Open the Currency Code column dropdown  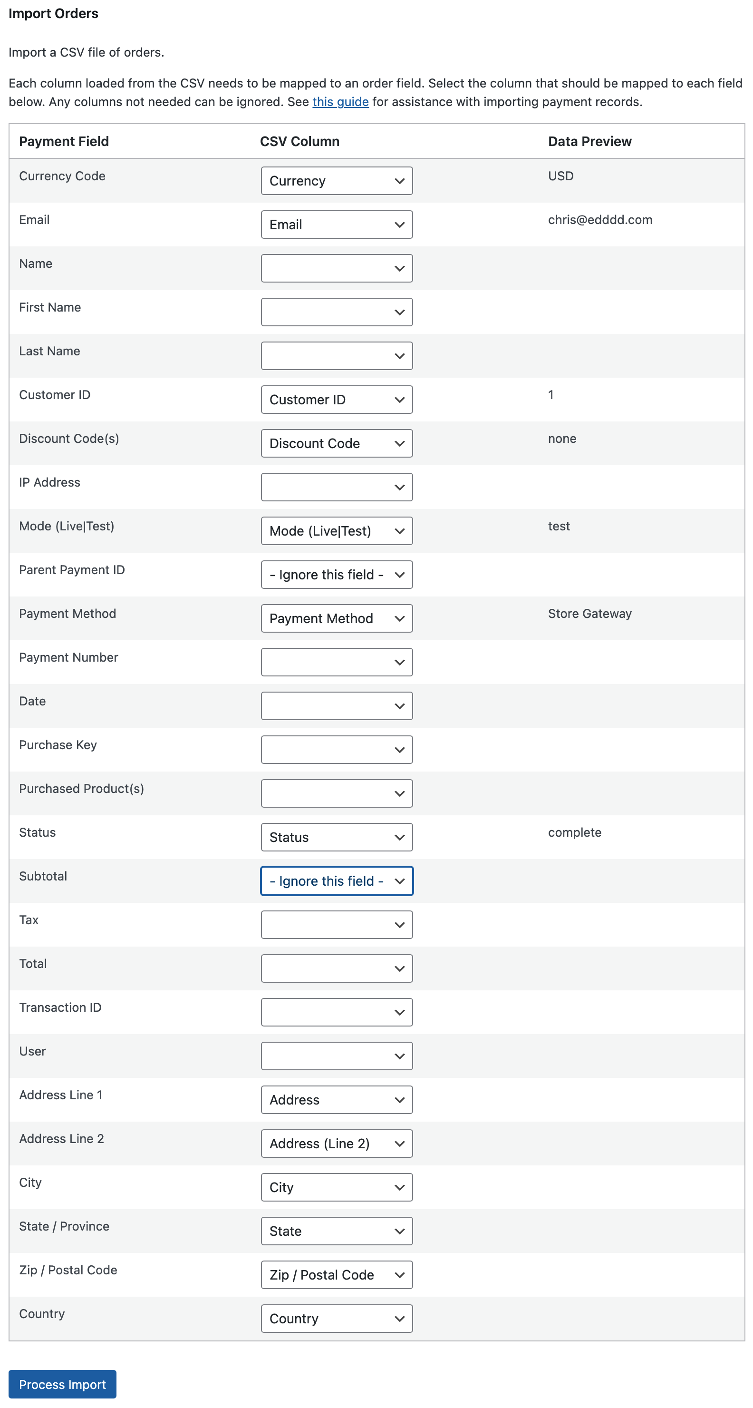pos(337,180)
